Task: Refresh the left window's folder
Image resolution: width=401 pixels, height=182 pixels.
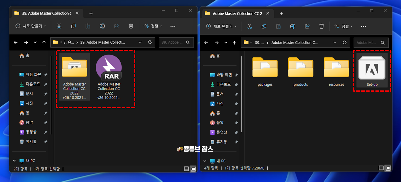Action: (x=150, y=42)
